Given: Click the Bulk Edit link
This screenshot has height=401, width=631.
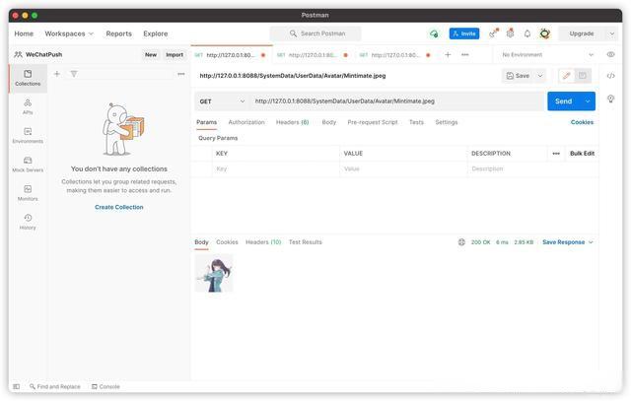Looking at the screenshot, I should tap(583, 154).
